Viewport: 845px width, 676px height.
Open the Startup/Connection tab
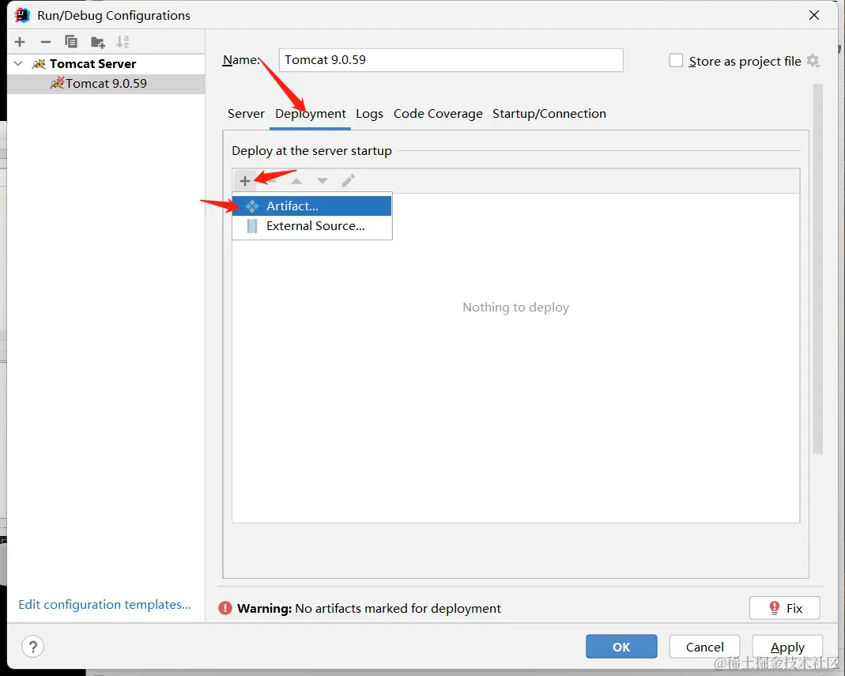(549, 114)
